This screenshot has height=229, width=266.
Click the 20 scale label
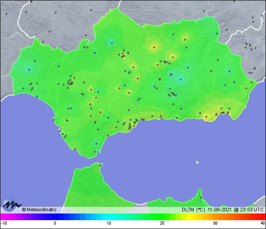(x=162, y=223)
